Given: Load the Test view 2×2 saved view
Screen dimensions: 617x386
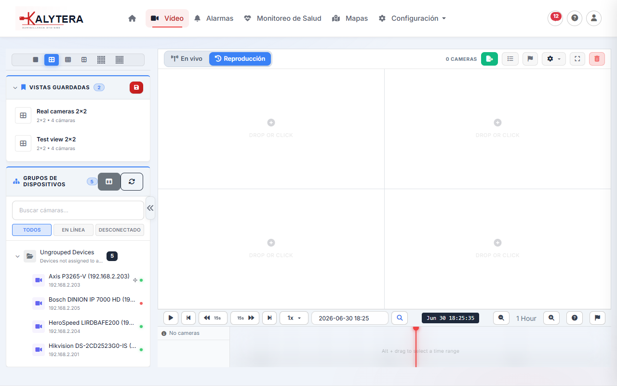Looking at the screenshot, I should [x=78, y=143].
